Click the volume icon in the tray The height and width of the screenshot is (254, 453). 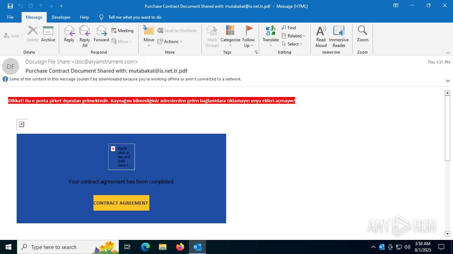[x=407, y=247]
